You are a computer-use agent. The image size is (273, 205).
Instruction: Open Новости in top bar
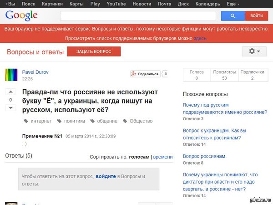(x=142, y=4)
